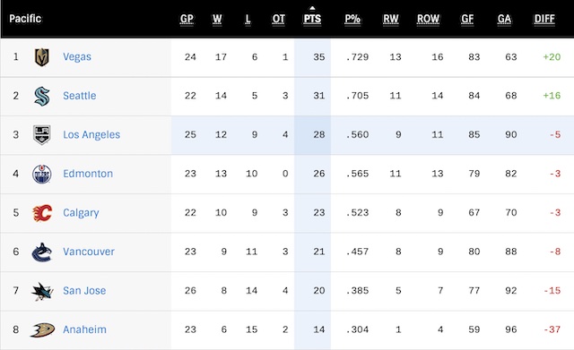This screenshot has width=574, height=350.
Task: Sort by P% column header
Action: tap(352, 19)
